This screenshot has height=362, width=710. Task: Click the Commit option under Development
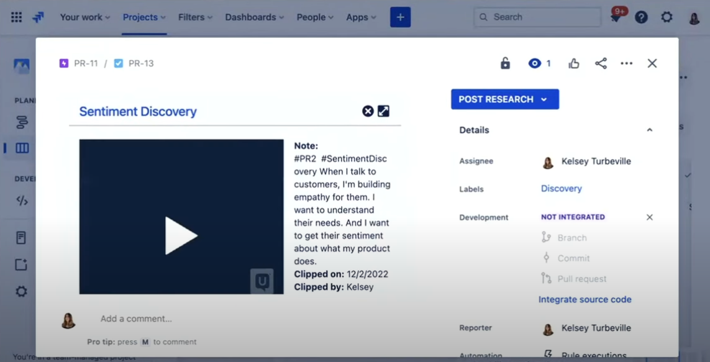coord(565,258)
